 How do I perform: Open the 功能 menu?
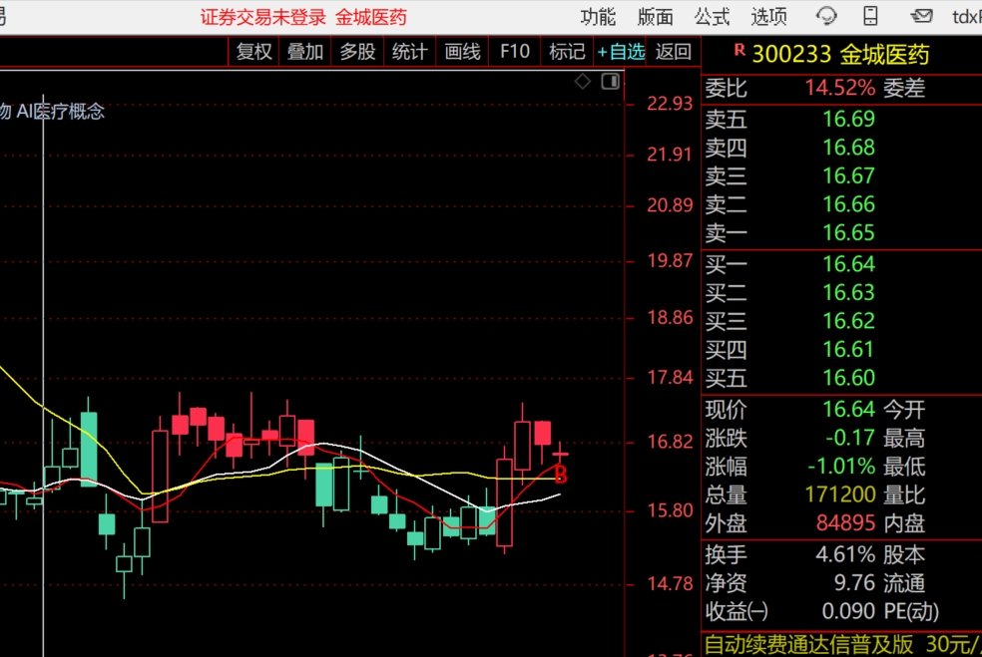(598, 17)
